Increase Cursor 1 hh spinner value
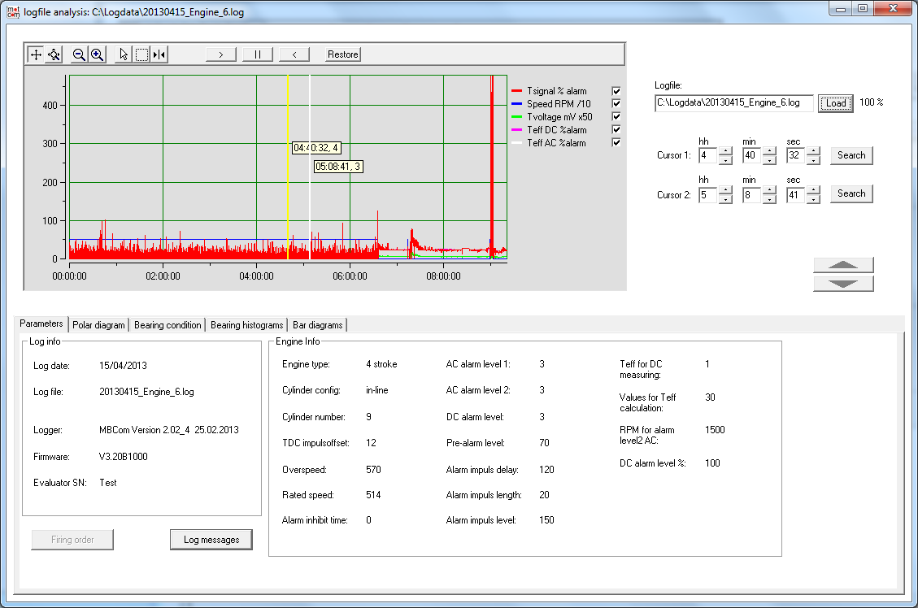 [x=725, y=150]
